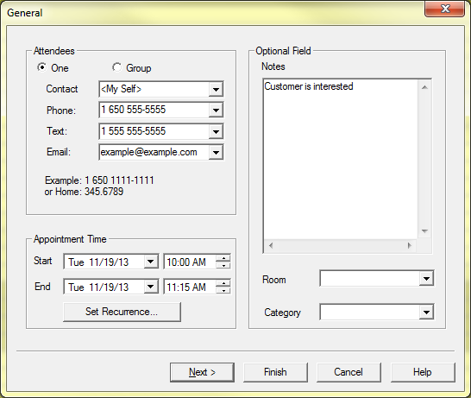Click the Notes horizontal scroll right arrow
The height and width of the screenshot is (398, 471).
(x=410, y=245)
